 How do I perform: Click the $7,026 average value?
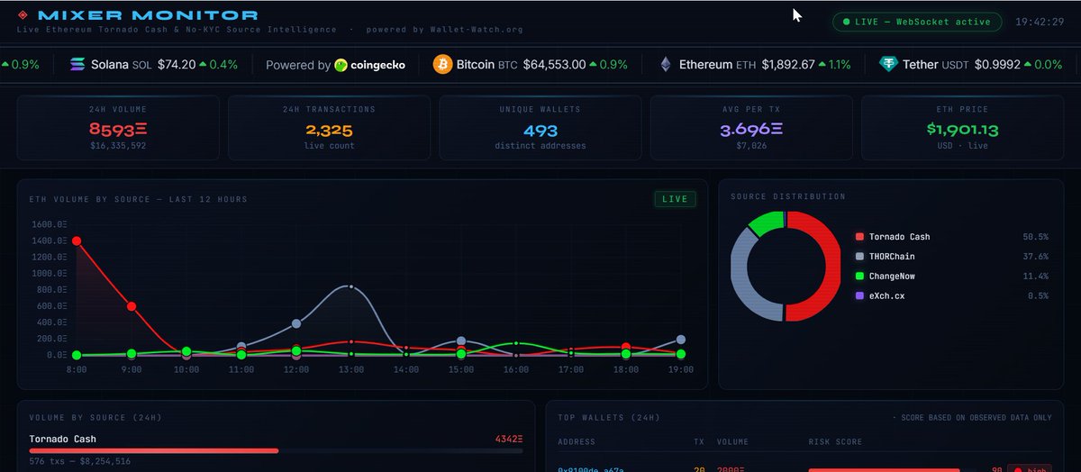point(751,145)
